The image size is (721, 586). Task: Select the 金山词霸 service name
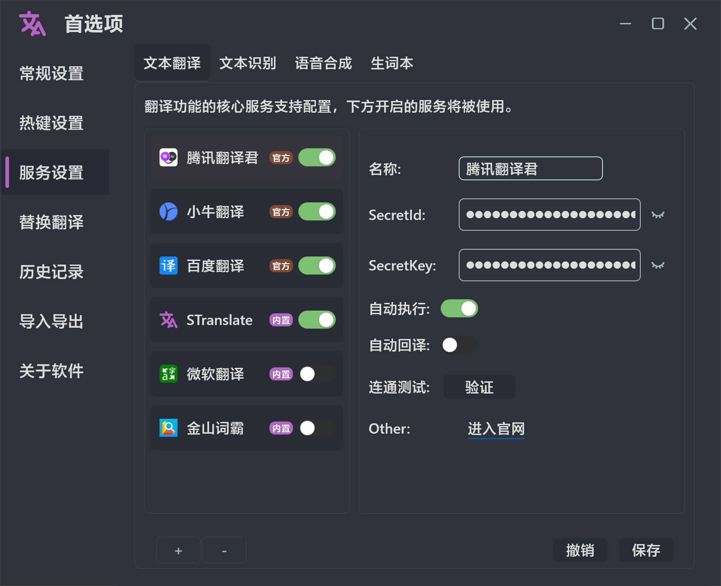click(215, 428)
